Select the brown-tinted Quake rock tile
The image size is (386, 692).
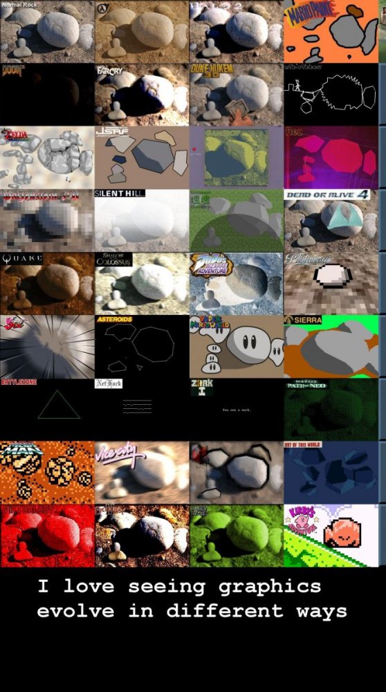(47, 283)
